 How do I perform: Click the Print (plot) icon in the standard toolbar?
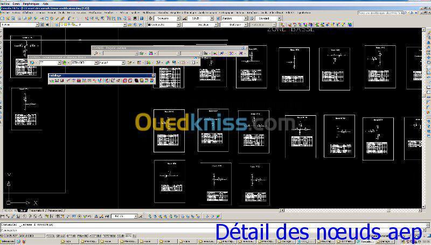point(20,18)
